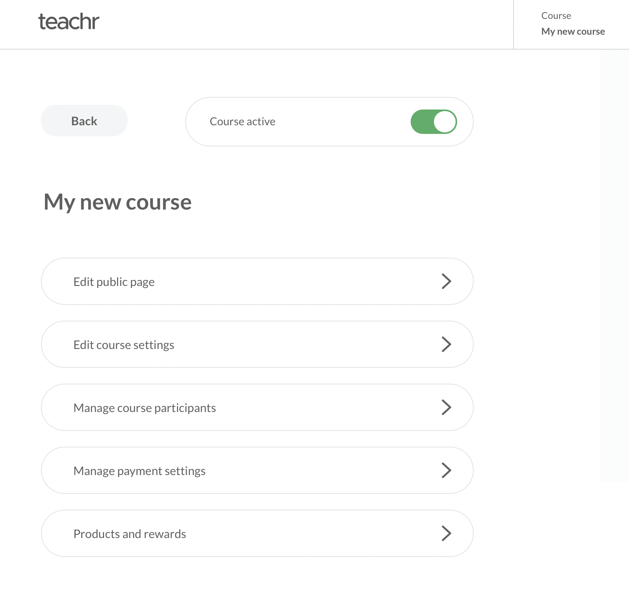The height and width of the screenshot is (605, 629).
Task: Click chevron beside Manage course participants
Action: pos(446,407)
